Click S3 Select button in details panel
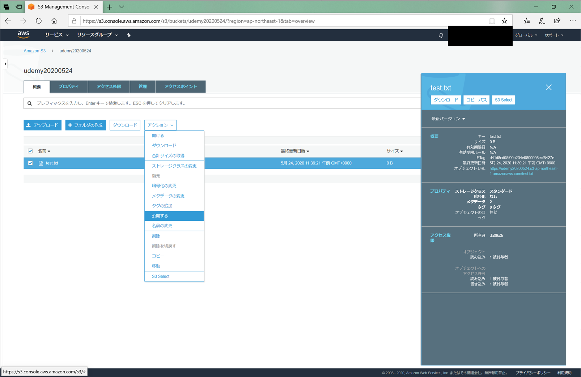The image size is (581, 377). pyautogui.click(x=504, y=100)
